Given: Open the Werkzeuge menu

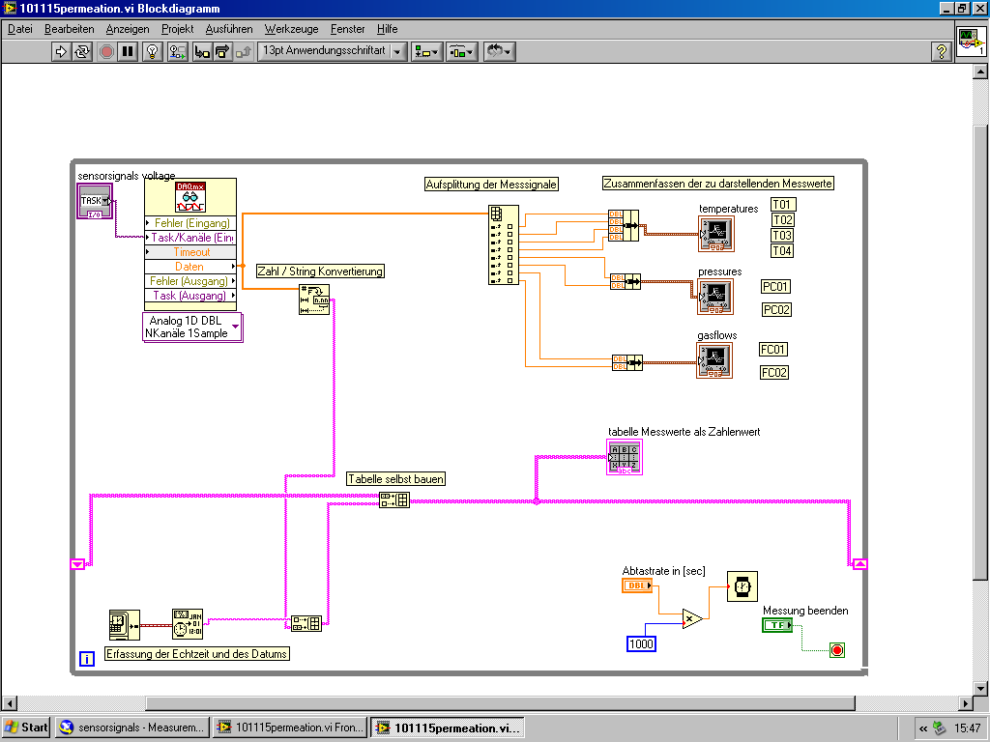Looking at the screenshot, I should (x=291, y=29).
